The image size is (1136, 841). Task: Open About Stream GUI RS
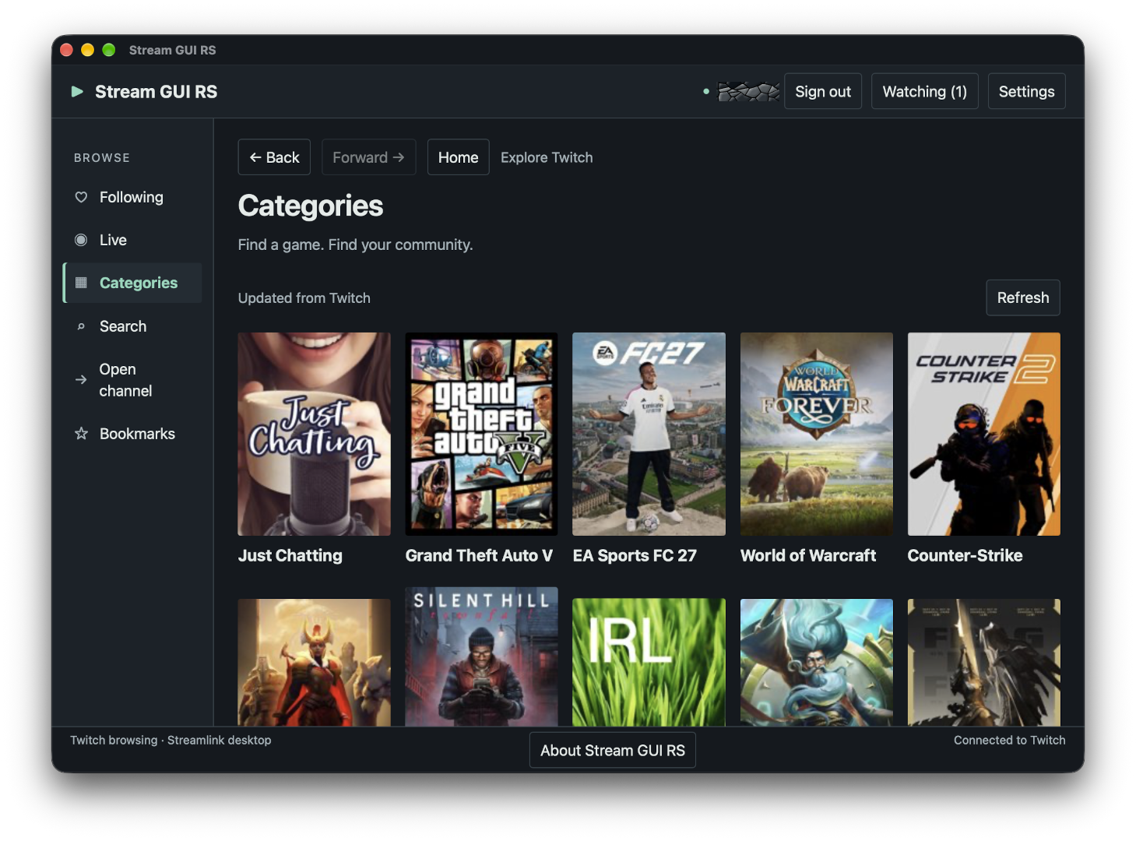[x=613, y=750]
